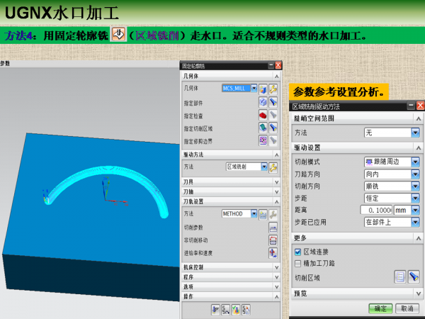425x319 pixels.
Task: Open the 刀路方向 dropdown showing 向内
Action: coord(415,174)
